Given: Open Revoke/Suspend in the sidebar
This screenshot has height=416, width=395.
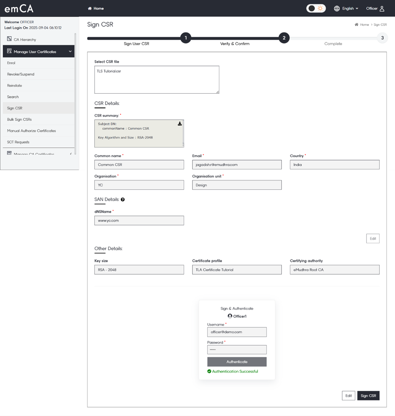Looking at the screenshot, I should click(x=21, y=74).
